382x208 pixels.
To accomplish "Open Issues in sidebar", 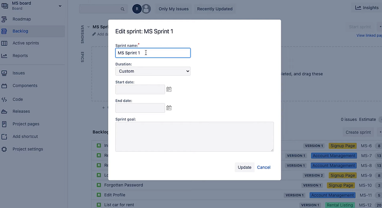I will coord(19,73).
